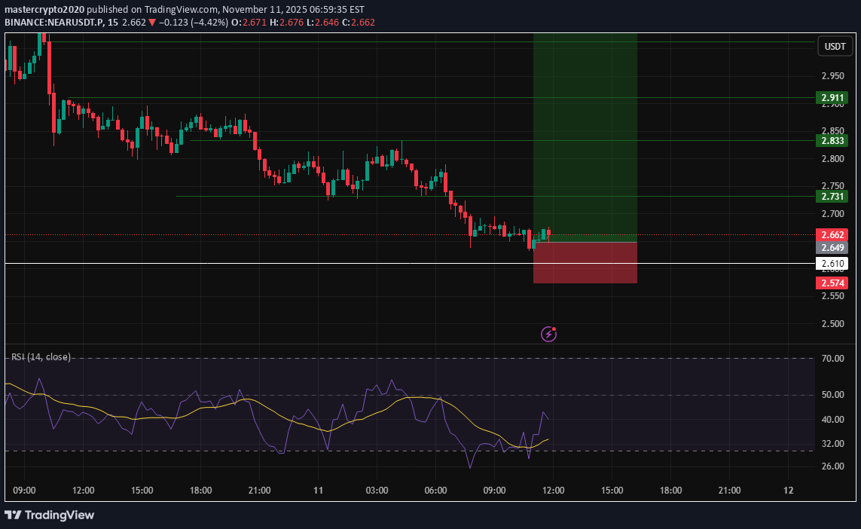Click the TradingView logo
861x529 pixels.
click(50, 515)
